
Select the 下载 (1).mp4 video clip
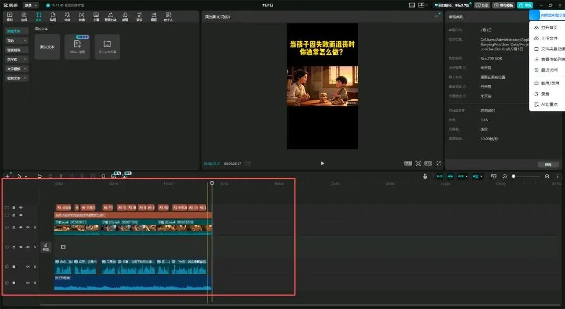[x=129, y=227]
